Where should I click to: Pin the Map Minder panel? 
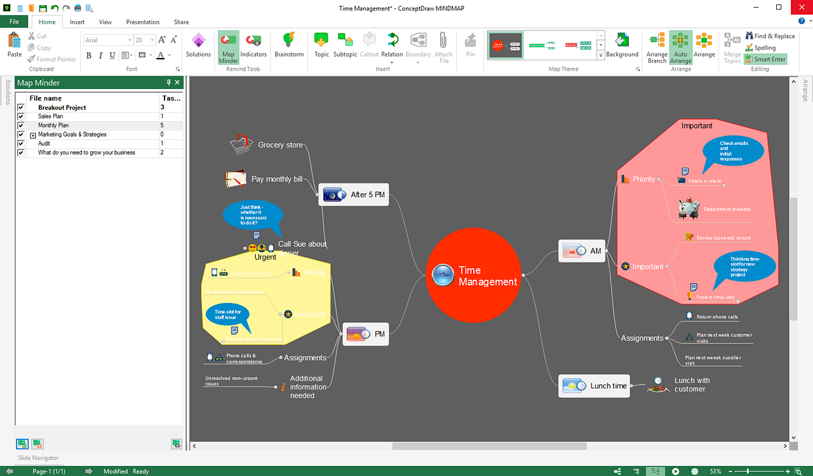[x=168, y=83]
